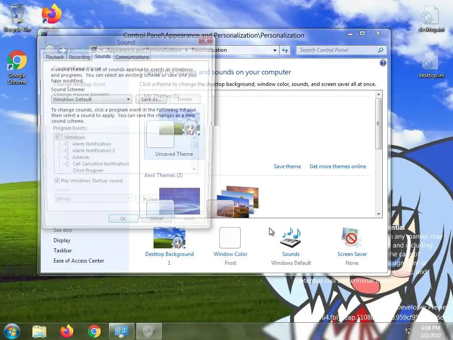Select the Asterisk program event
This screenshot has height=340, width=453.
81,157
